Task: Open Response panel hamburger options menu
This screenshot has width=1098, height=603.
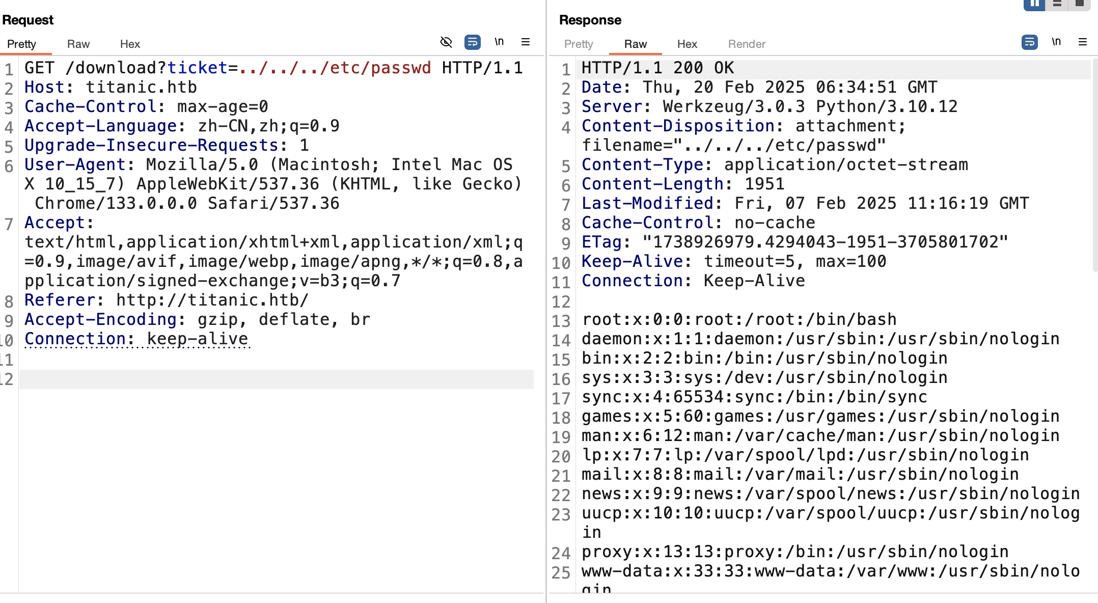Action: coord(1083,42)
